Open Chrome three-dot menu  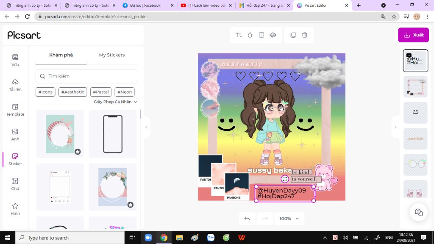coord(427,17)
